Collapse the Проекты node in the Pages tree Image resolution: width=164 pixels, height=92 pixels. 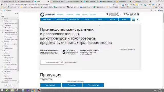(1, 51)
